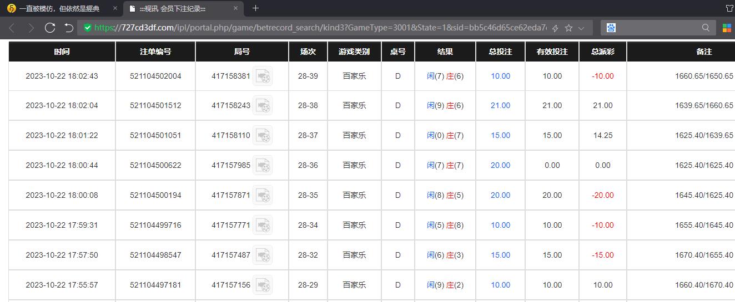This screenshot has height=302, width=735.
Task: Click the undo/restore arrow beside refresh
Action: coord(69,28)
